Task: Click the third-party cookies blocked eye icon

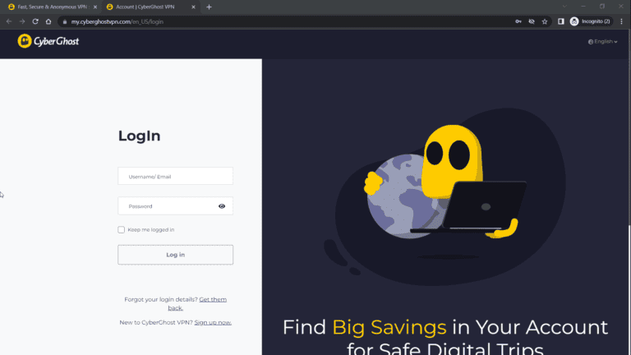Action: (x=532, y=21)
